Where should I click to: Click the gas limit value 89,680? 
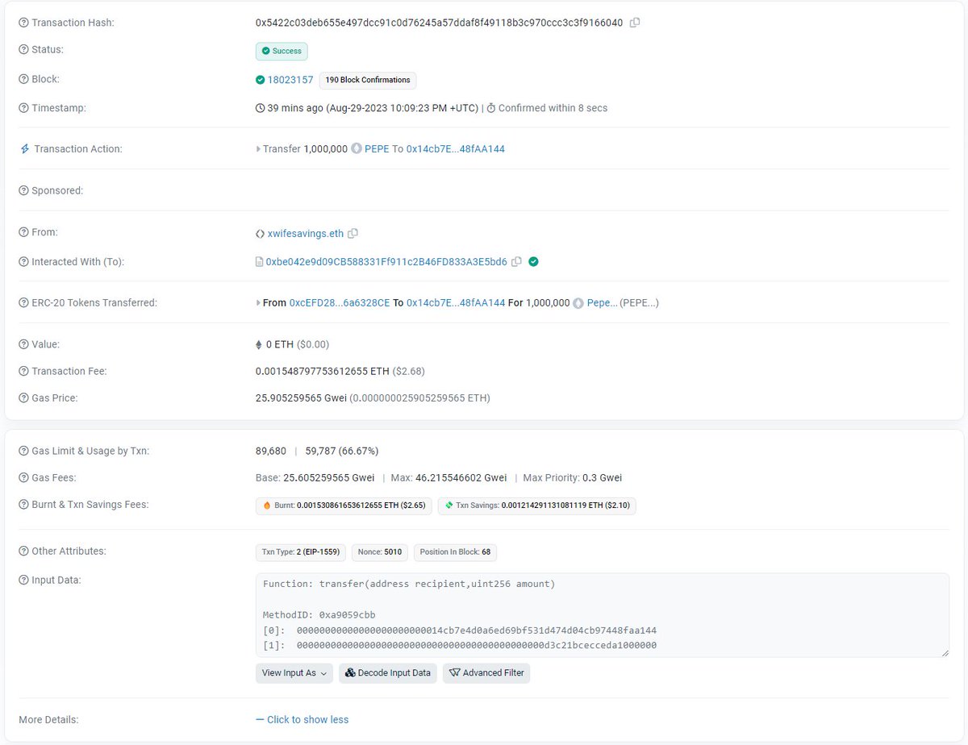pyautogui.click(x=271, y=451)
